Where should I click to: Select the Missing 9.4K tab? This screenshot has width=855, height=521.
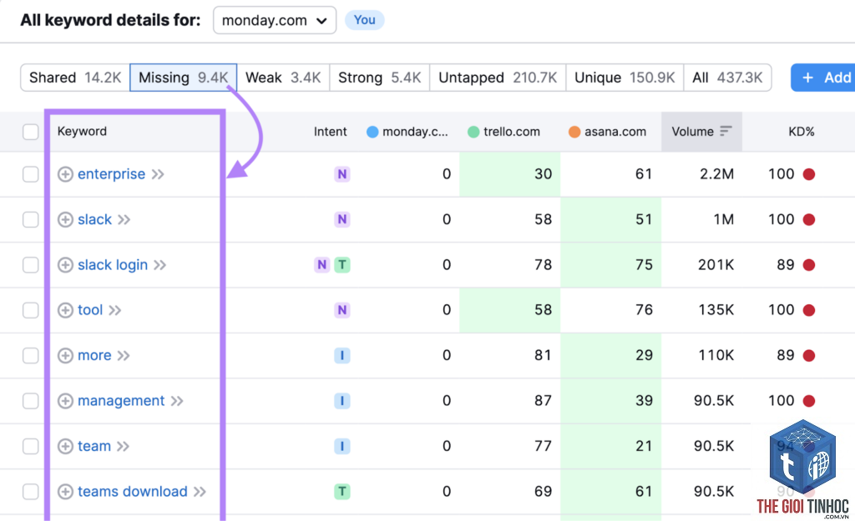(183, 78)
